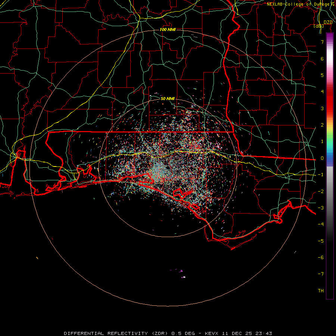
Task: Click the "[dB]" units label
Action: tap(319, 26)
